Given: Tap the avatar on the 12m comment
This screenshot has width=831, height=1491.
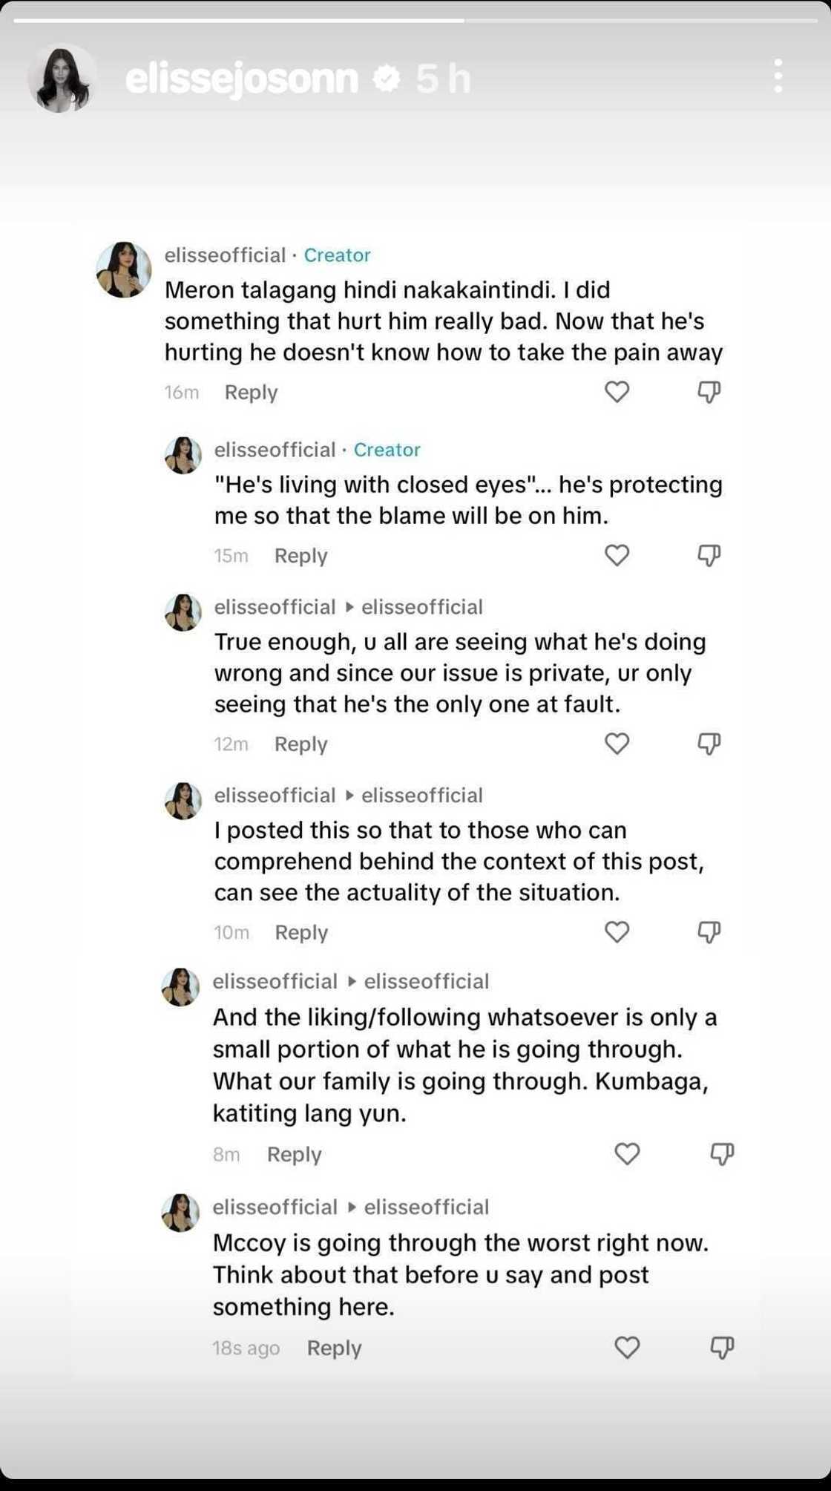Looking at the screenshot, I should coord(183,612).
